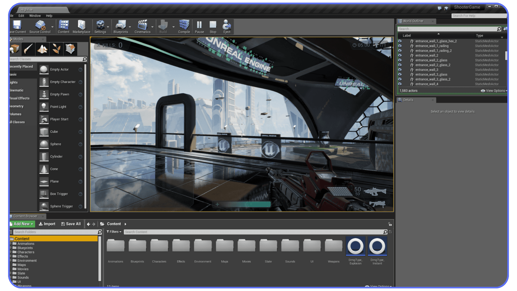The width and height of the screenshot is (517, 291).
Task: Compile the project
Action: 184,26
